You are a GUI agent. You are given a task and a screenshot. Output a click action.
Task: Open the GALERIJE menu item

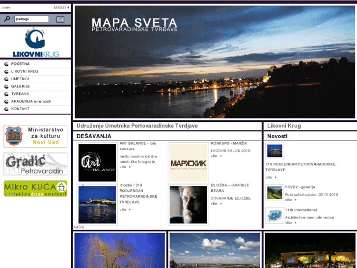click(20, 87)
